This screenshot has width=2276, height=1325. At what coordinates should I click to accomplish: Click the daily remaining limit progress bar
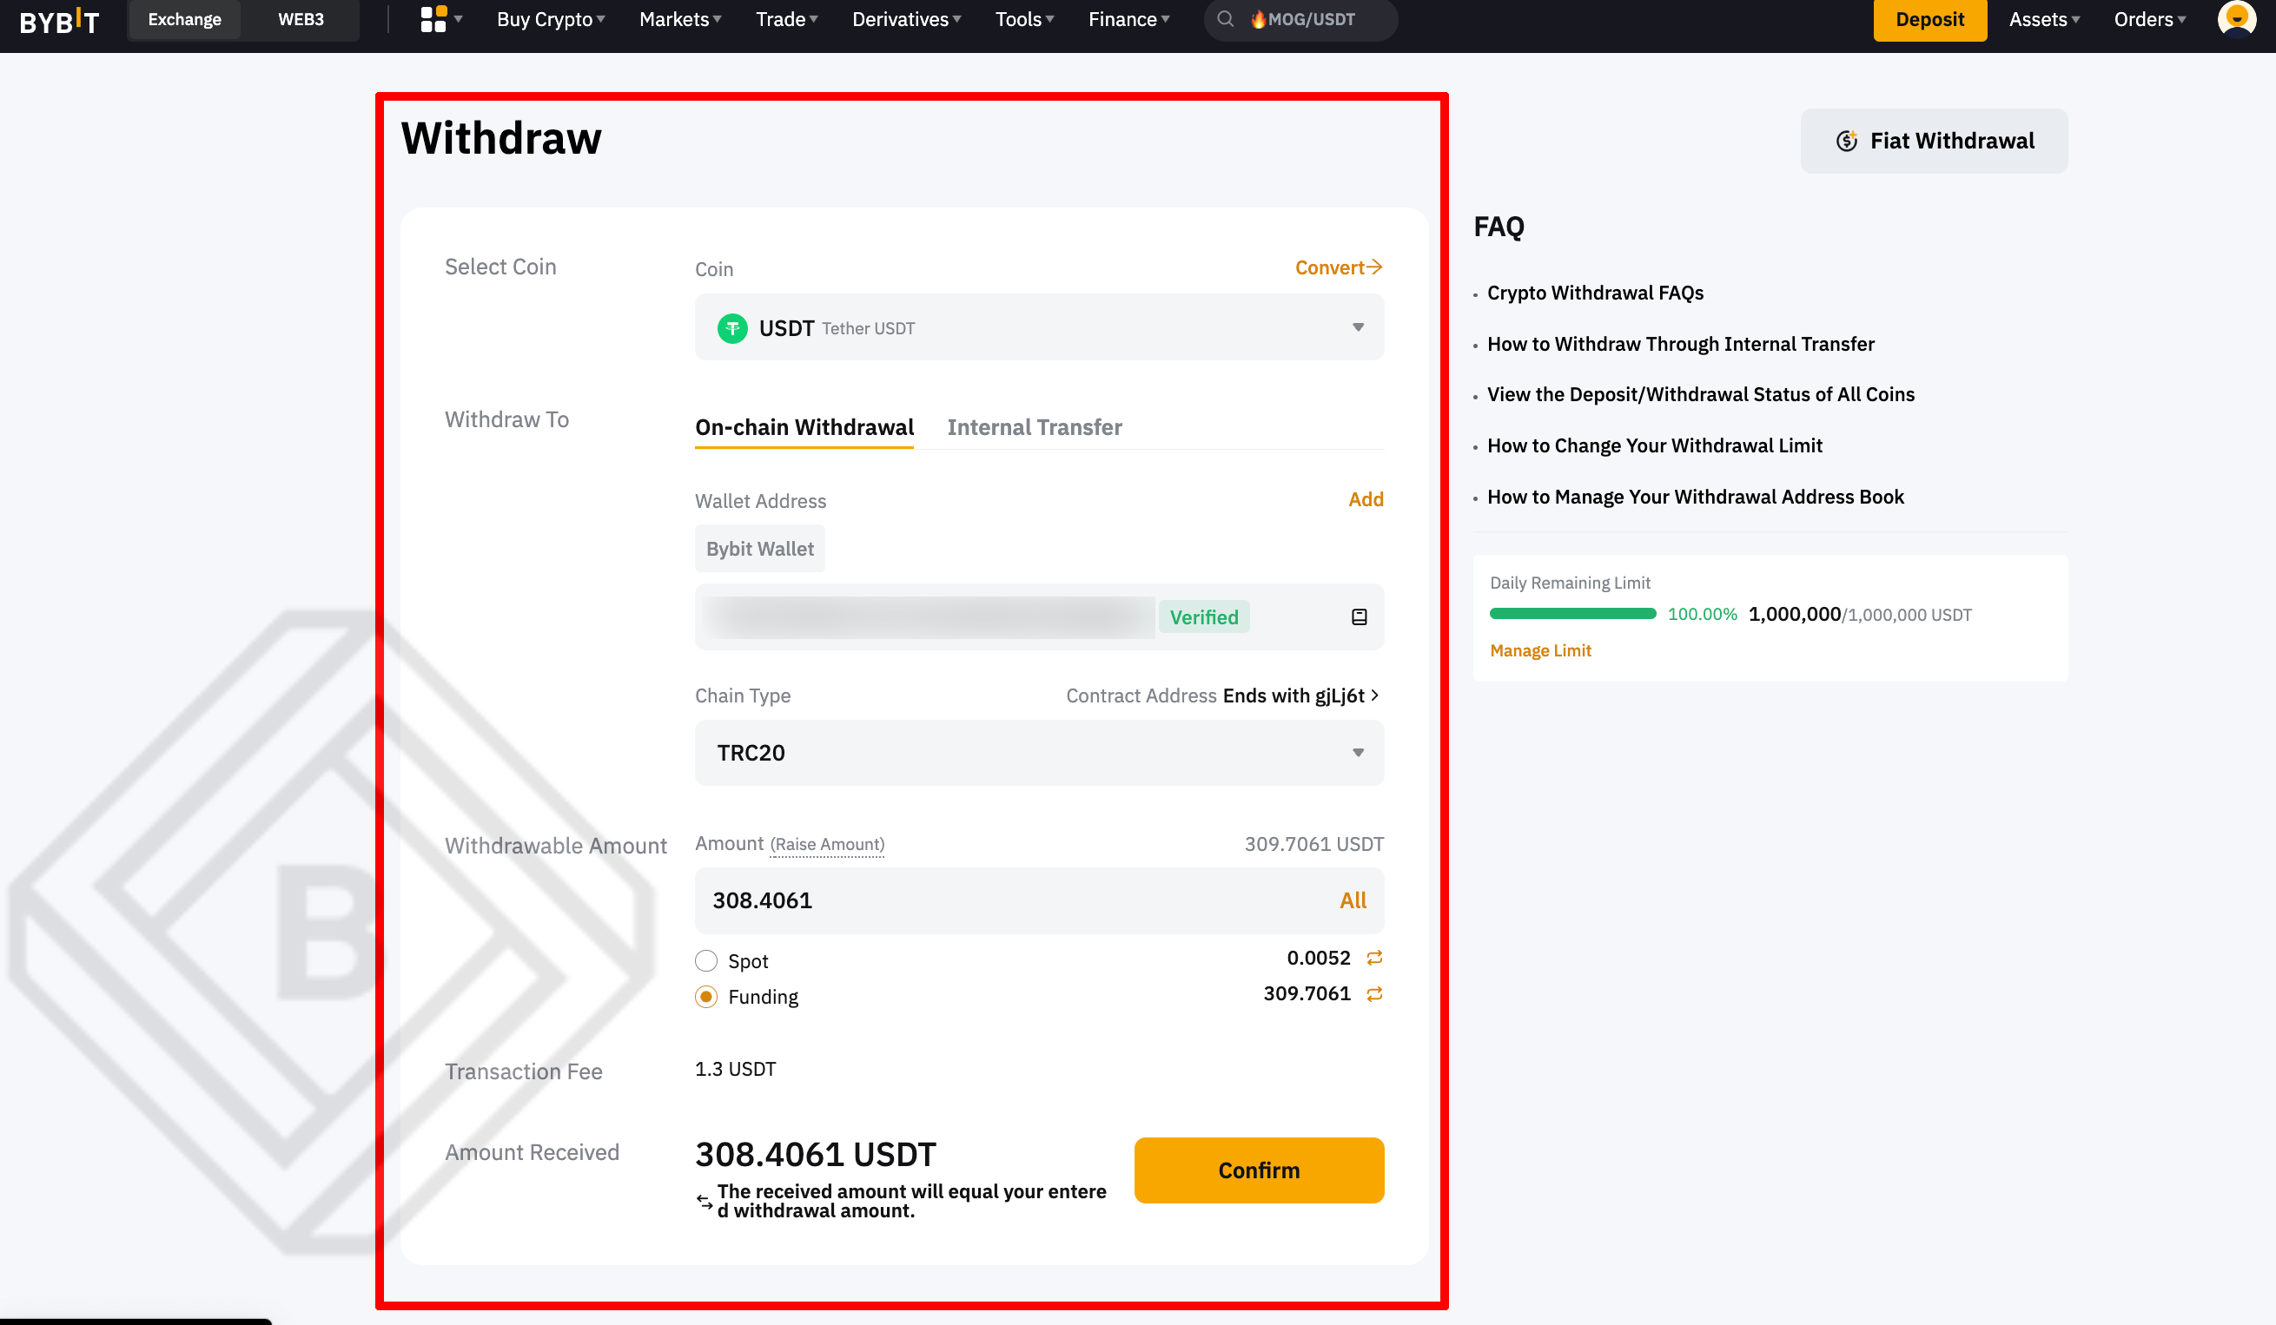[x=1572, y=614]
